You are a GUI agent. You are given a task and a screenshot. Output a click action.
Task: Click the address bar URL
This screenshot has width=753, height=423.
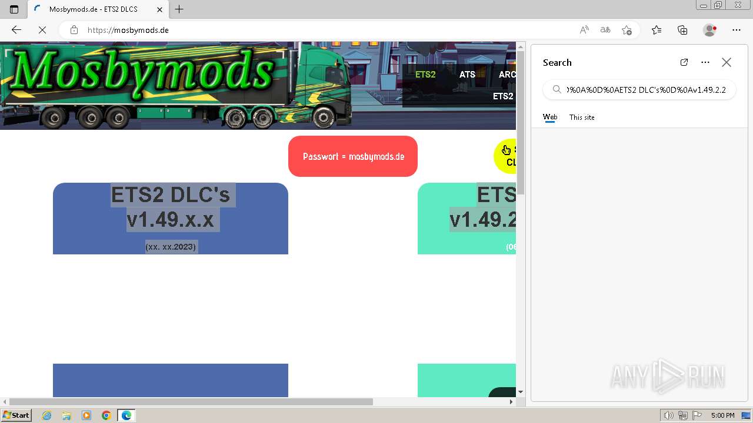tap(128, 30)
